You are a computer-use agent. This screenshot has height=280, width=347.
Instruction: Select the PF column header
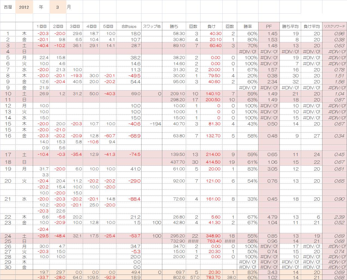pyautogui.click(x=269, y=27)
